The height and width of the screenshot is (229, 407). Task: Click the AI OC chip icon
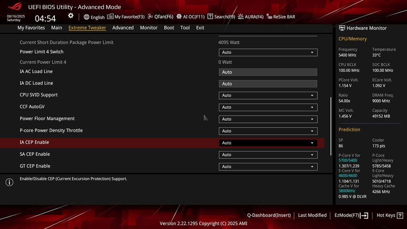(x=179, y=17)
